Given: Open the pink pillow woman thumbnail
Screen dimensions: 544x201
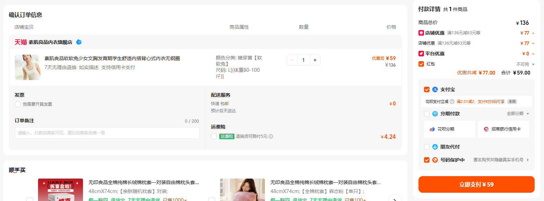Looking at the screenshot, I should point(242,190).
